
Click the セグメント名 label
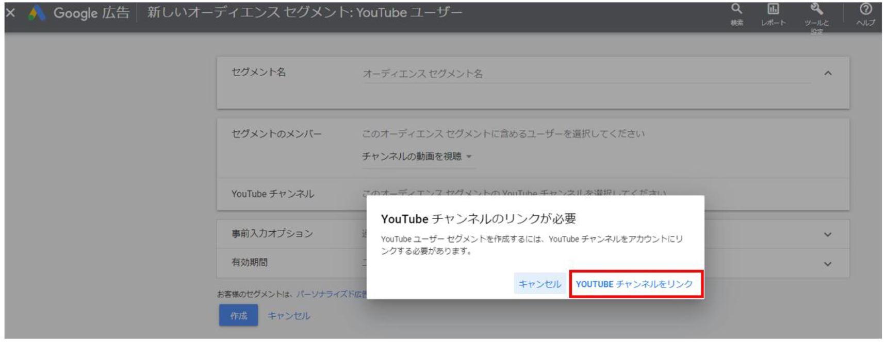[x=259, y=73]
